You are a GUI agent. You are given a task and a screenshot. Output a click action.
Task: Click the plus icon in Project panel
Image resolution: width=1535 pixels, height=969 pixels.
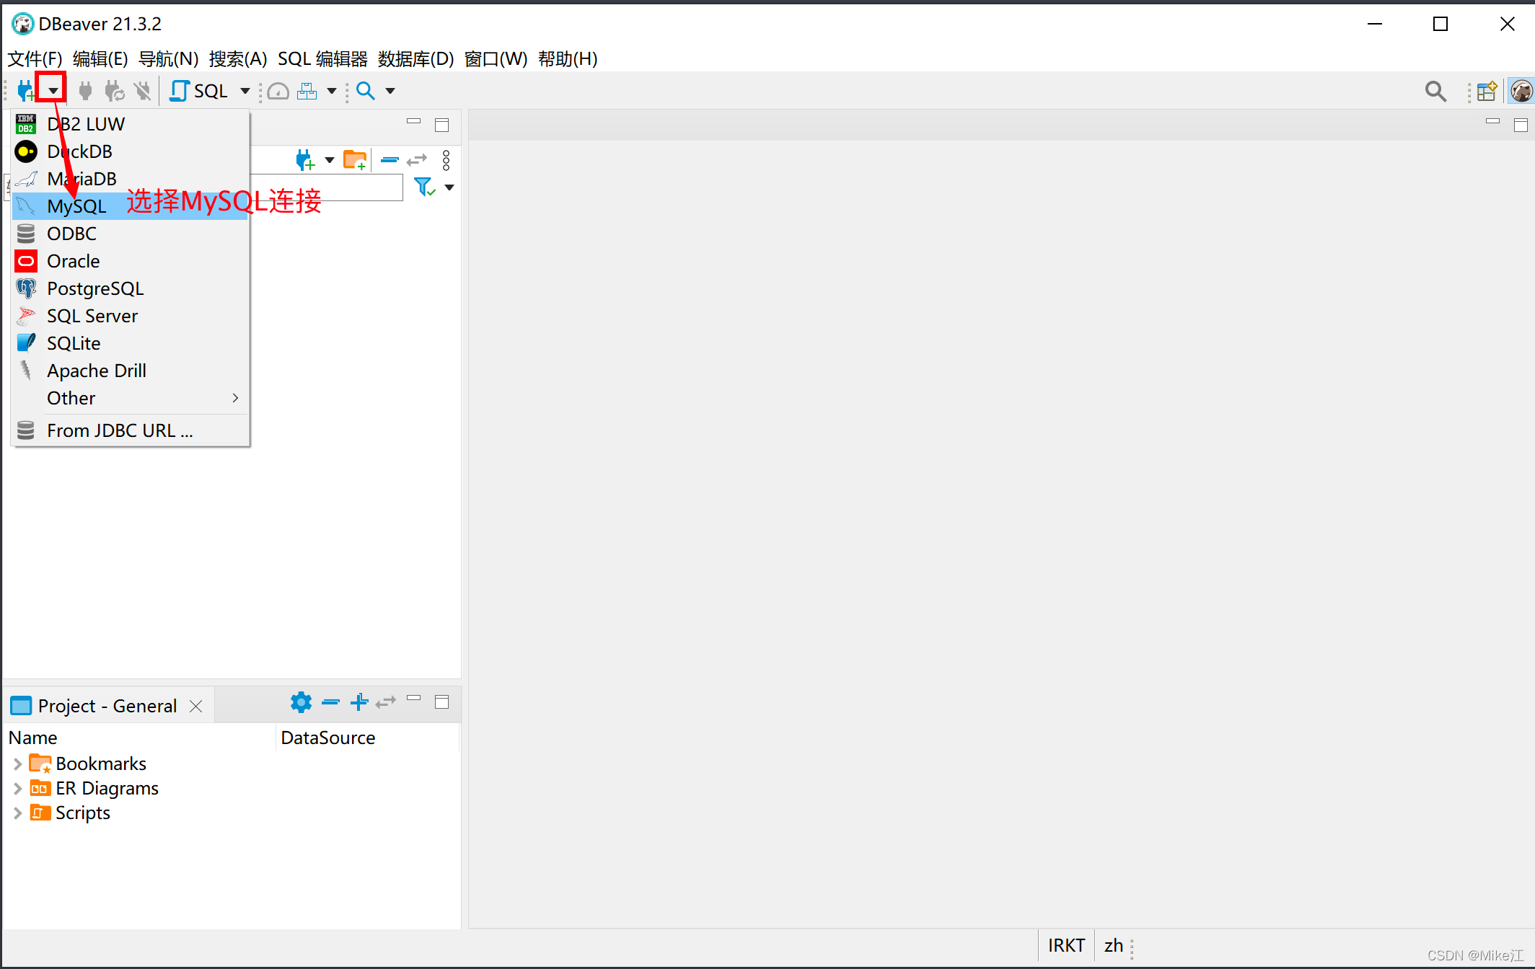(359, 702)
